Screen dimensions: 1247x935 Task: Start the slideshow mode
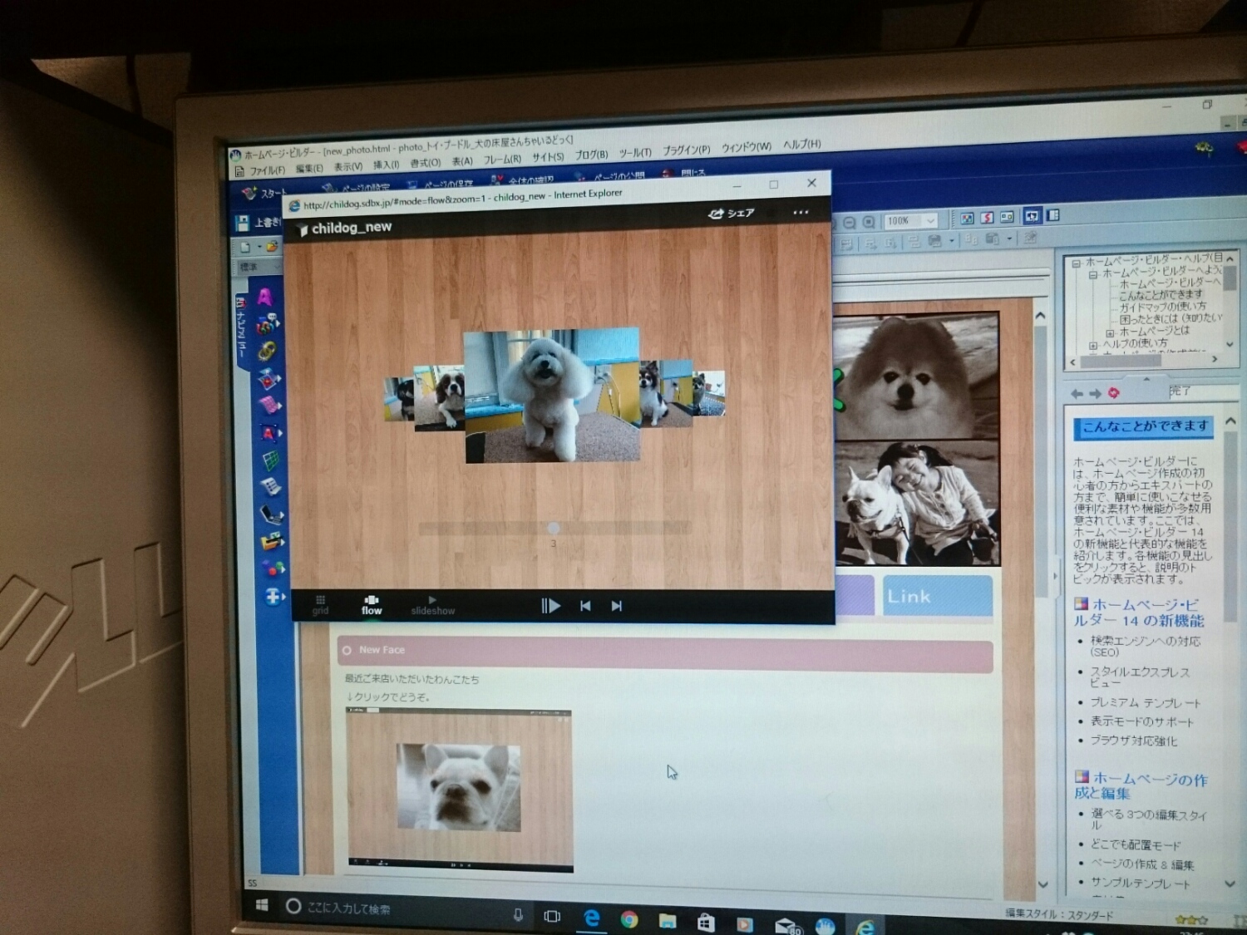(432, 605)
